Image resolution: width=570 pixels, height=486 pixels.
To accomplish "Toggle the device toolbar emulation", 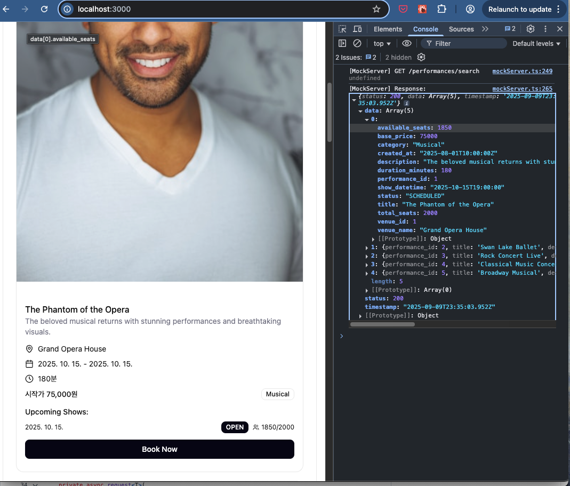I will (357, 29).
